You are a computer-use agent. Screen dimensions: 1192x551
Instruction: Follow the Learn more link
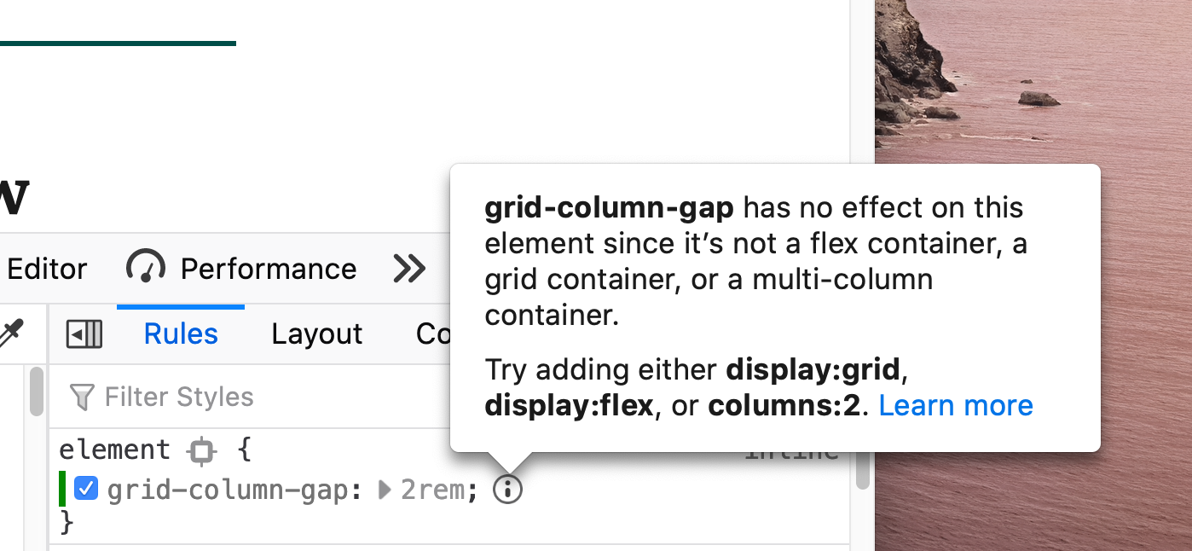(955, 405)
